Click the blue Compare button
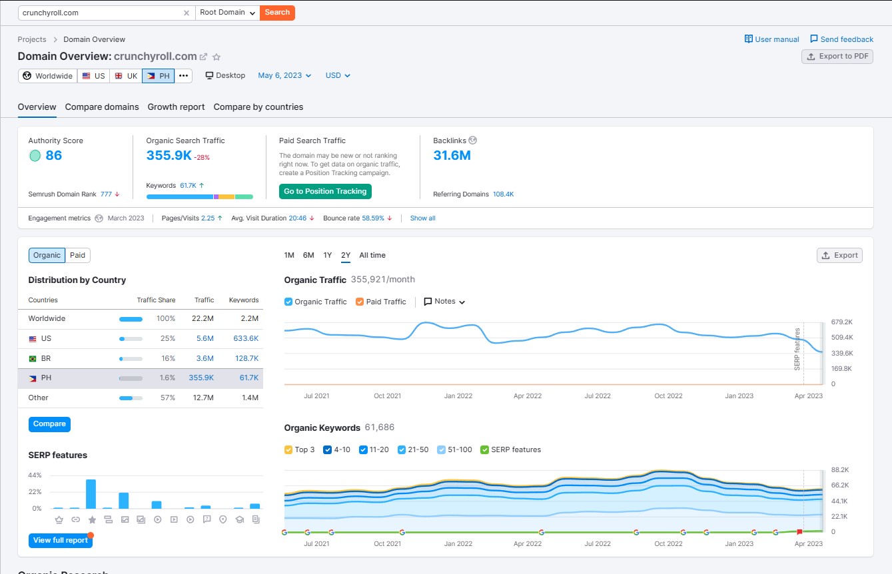The image size is (892, 574). (49, 424)
